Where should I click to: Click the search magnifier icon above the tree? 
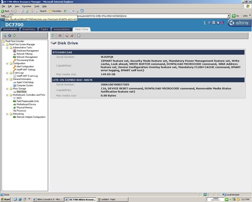point(5,36)
